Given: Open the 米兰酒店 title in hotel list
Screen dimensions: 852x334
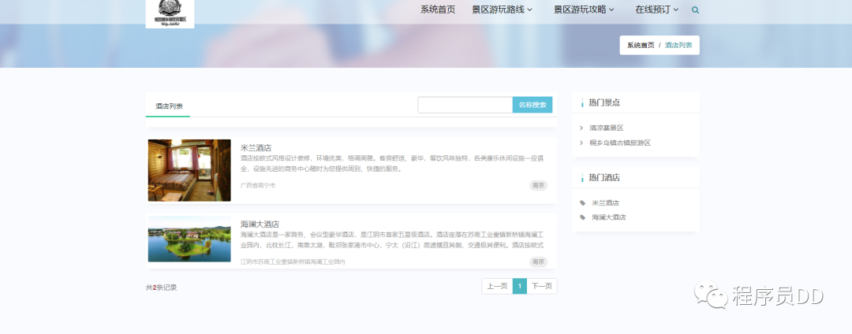Looking at the screenshot, I should [x=256, y=147].
